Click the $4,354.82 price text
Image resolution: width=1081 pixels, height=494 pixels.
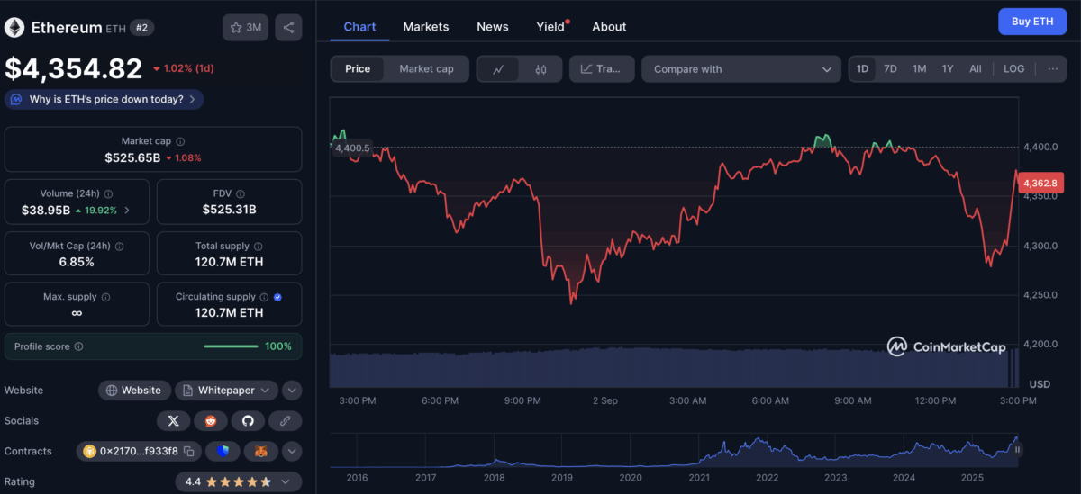pyautogui.click(x=74, y=68)
